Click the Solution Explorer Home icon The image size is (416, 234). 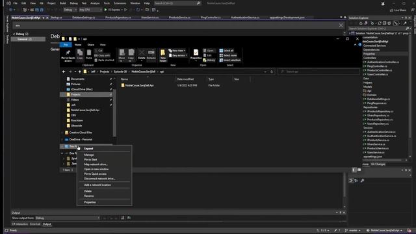coord(361,23)
